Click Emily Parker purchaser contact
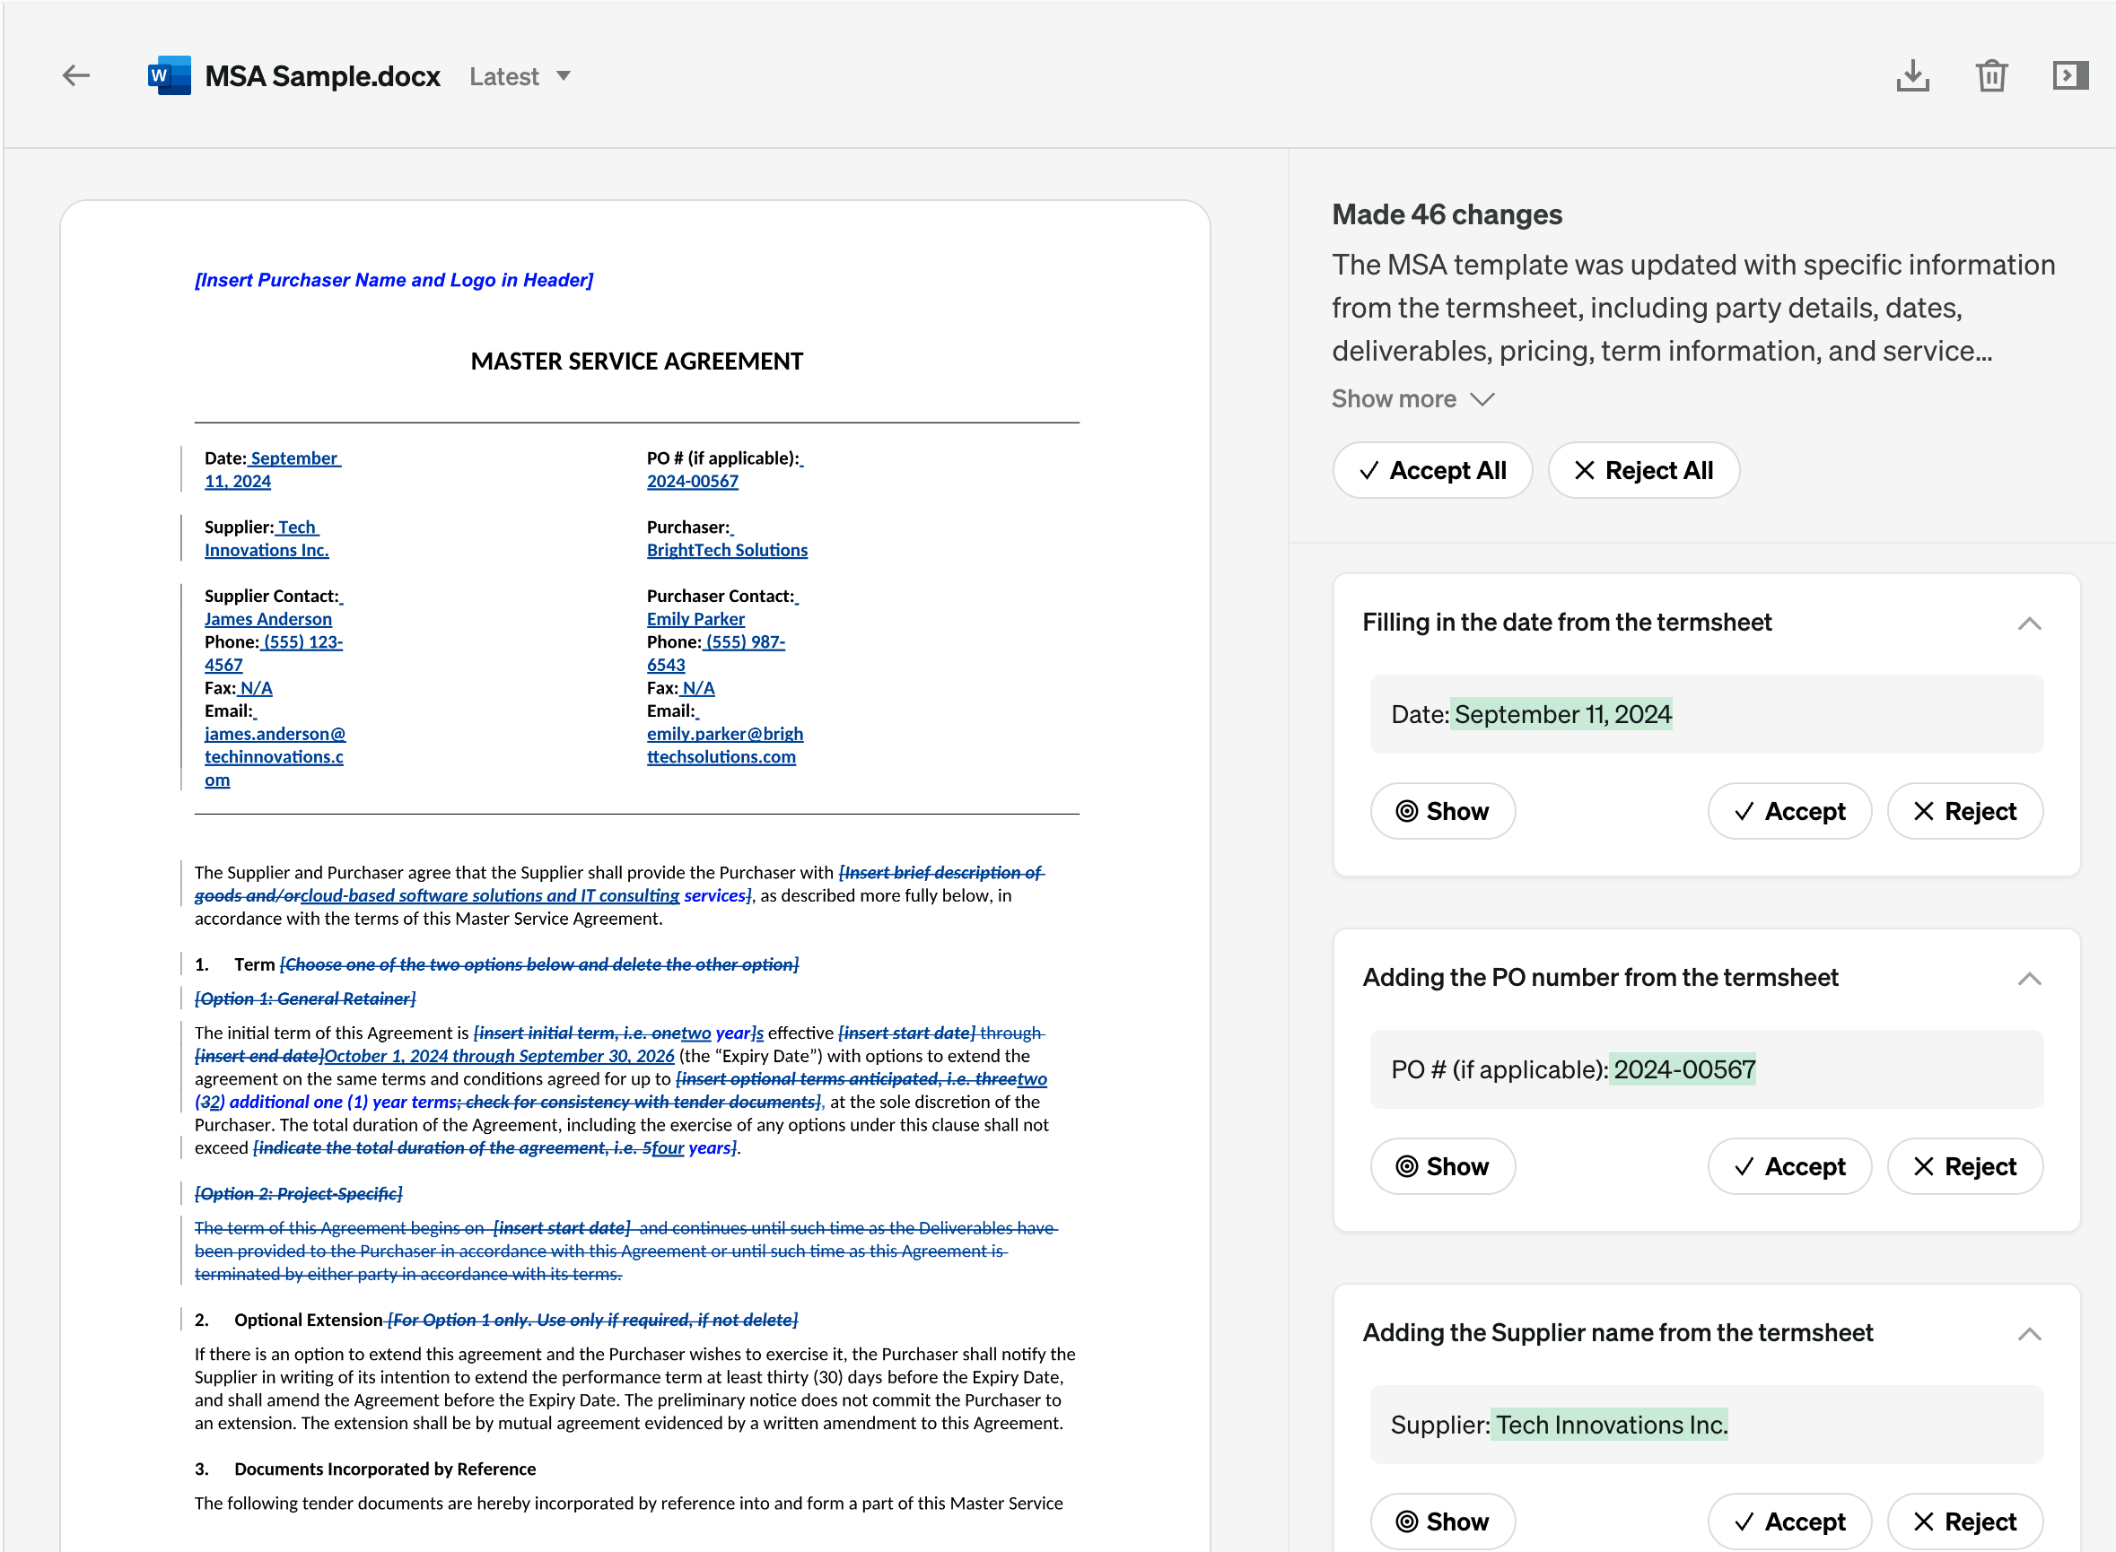 pos(695,619)
